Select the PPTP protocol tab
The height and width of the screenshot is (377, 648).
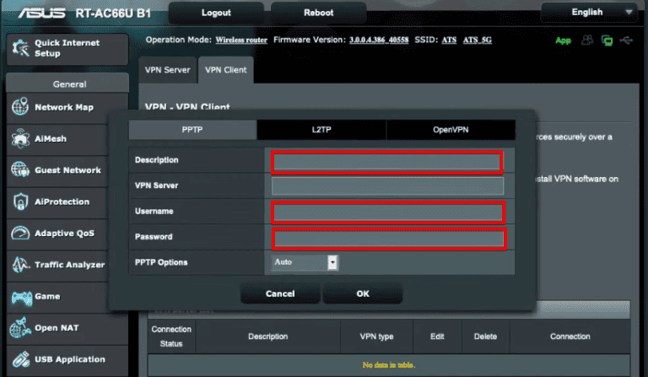(x=192, y=130)
